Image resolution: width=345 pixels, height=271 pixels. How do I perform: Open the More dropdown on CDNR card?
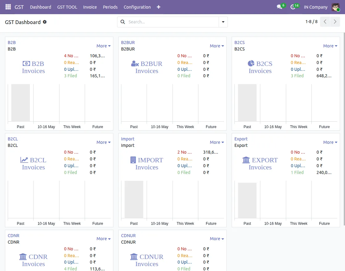click(x=103, y=238)
